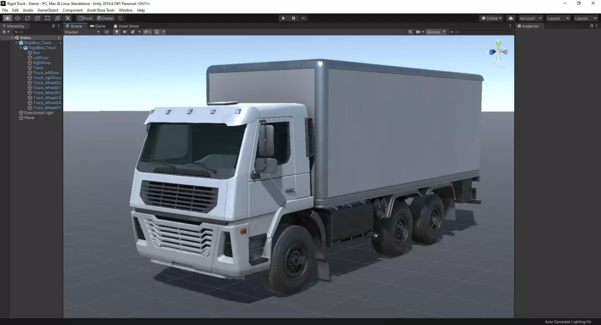Open the Window menu

tap(126, 10)
